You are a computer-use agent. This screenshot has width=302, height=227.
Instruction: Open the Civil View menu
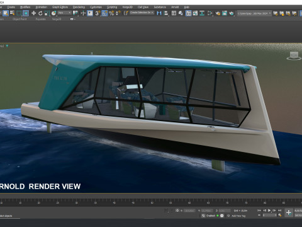(x=143, y=7)
